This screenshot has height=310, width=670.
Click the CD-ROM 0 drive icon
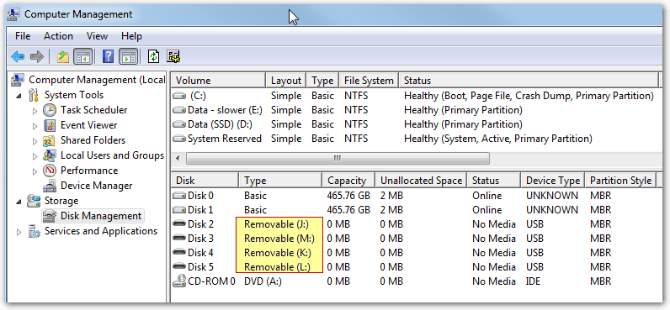coord(179,281)
